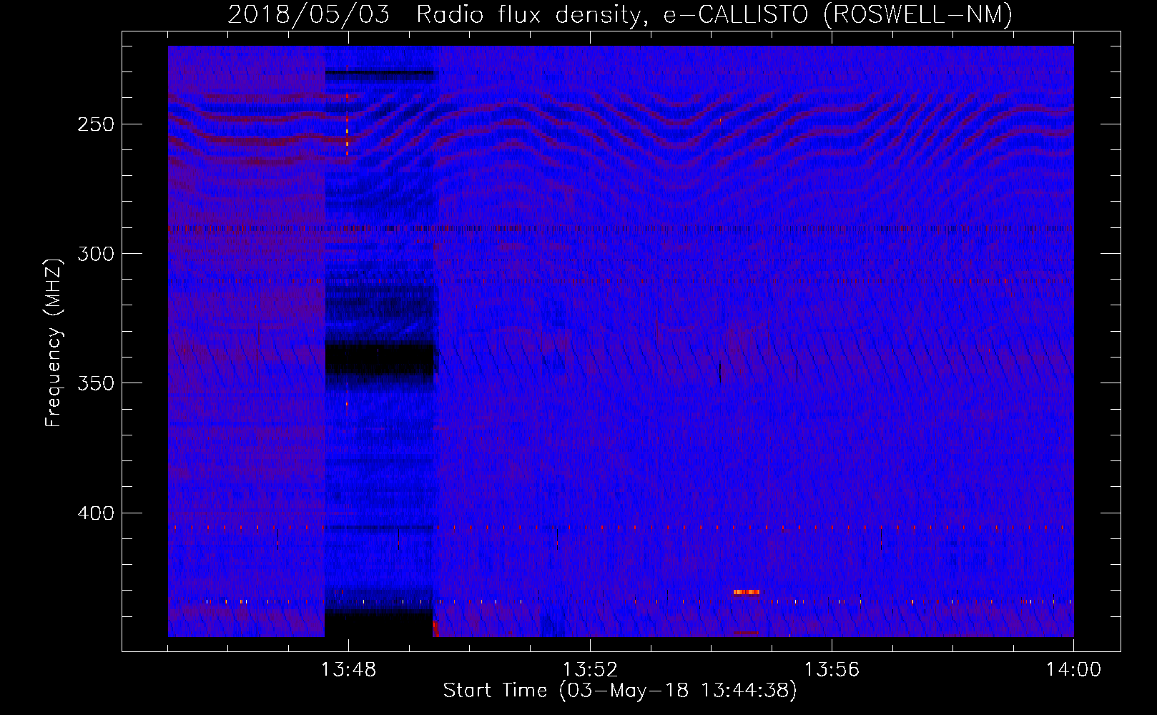The image size is (1157, 715).
Task: Click the 14:00 time tick label
Action: pyautogui.click(x=1073, y=670)
